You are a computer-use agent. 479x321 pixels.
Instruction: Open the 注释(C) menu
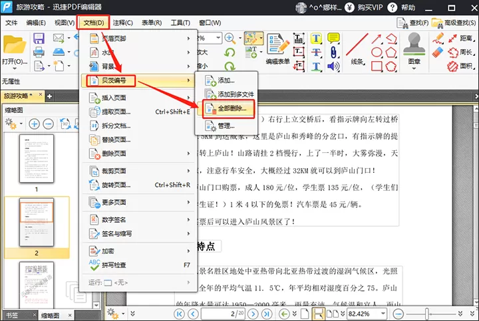click(122, 23)
